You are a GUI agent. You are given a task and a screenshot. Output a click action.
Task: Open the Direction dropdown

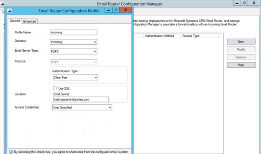[x=73, y=42]
